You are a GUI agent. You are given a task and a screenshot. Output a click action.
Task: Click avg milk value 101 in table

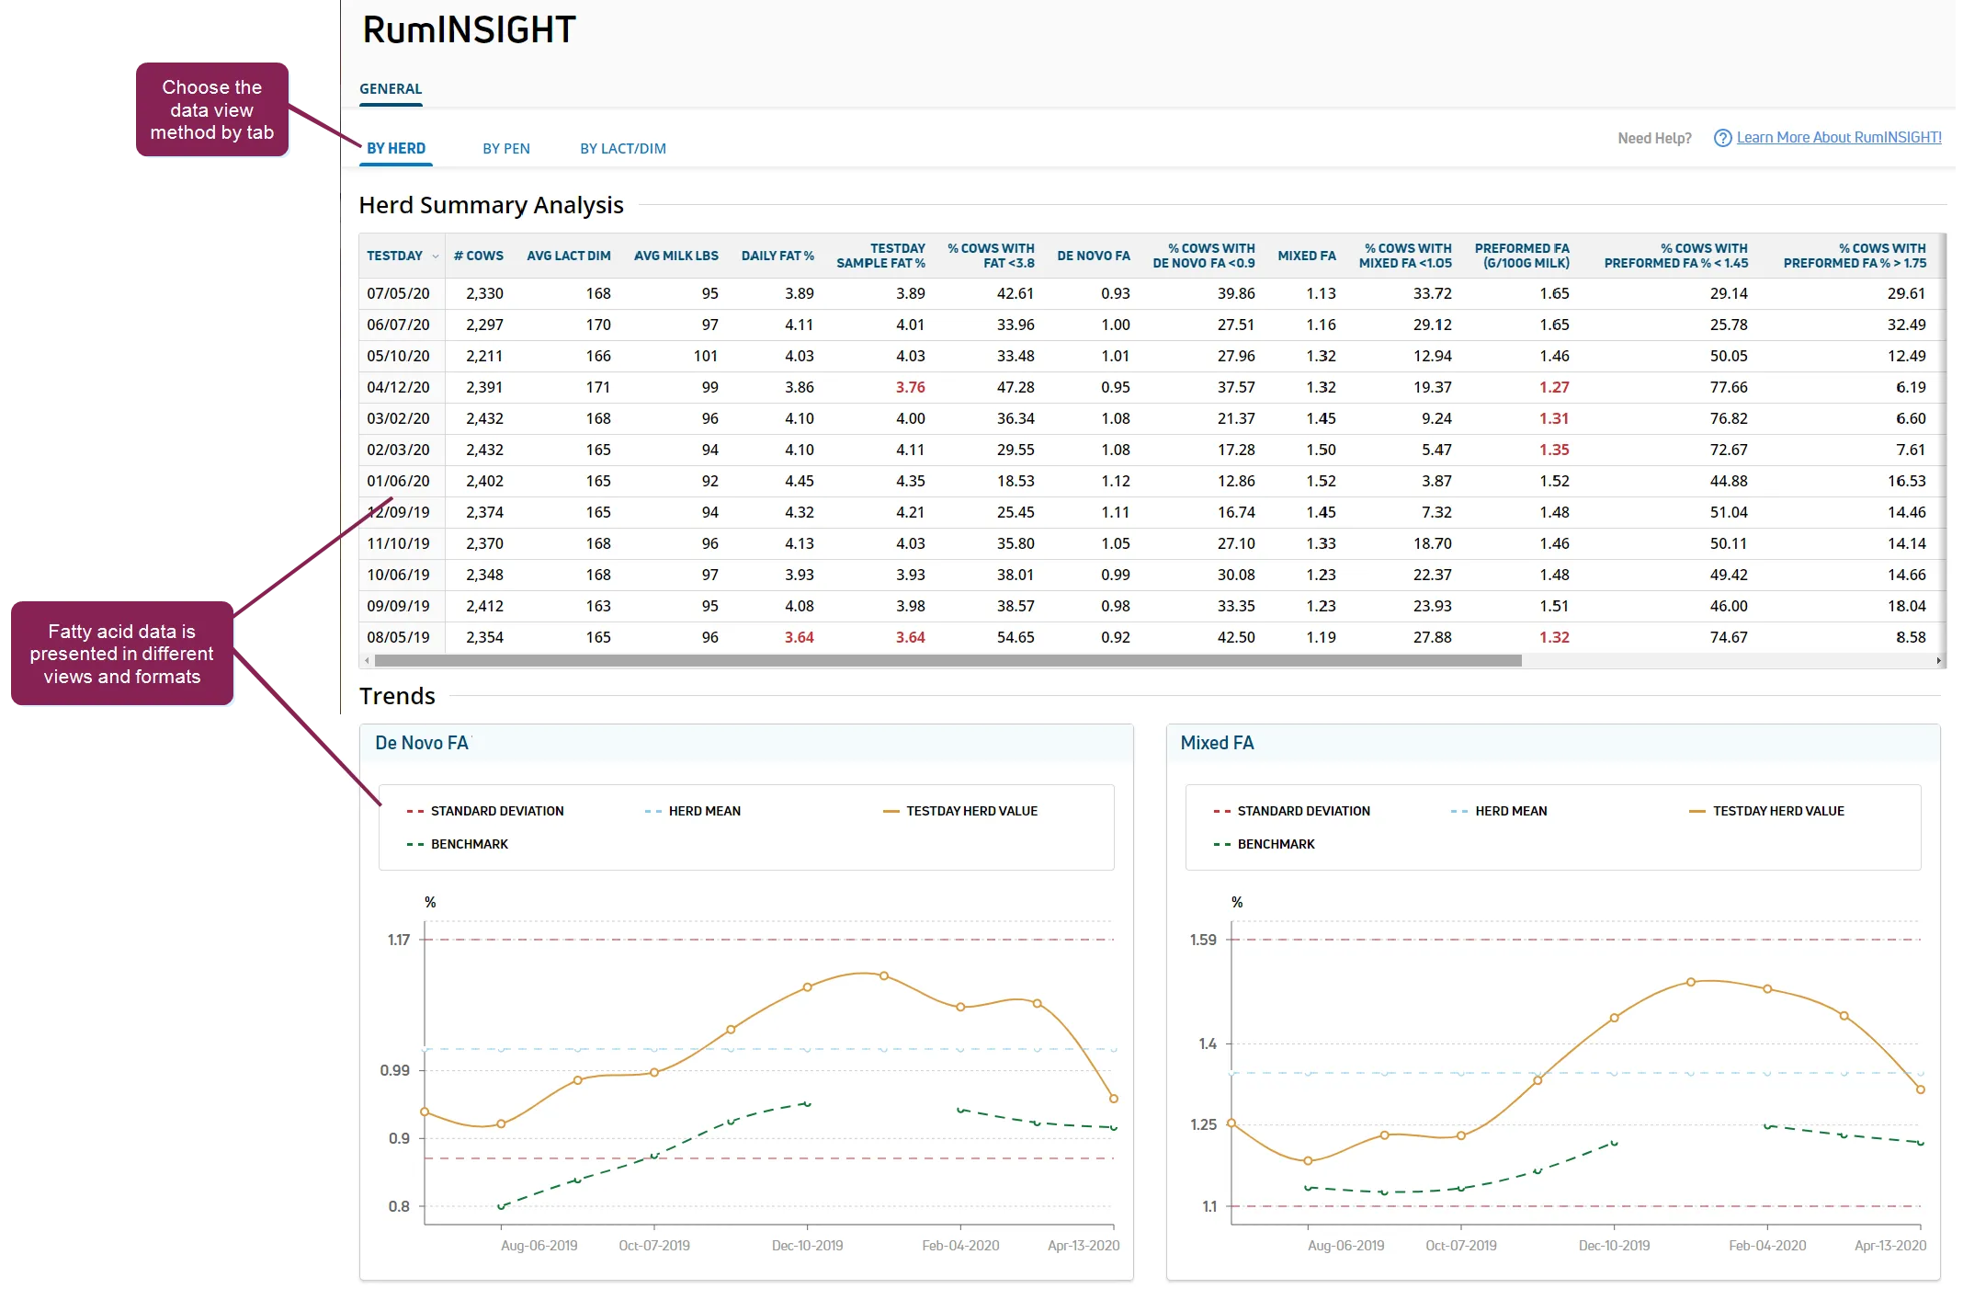[x=706, y=357]
